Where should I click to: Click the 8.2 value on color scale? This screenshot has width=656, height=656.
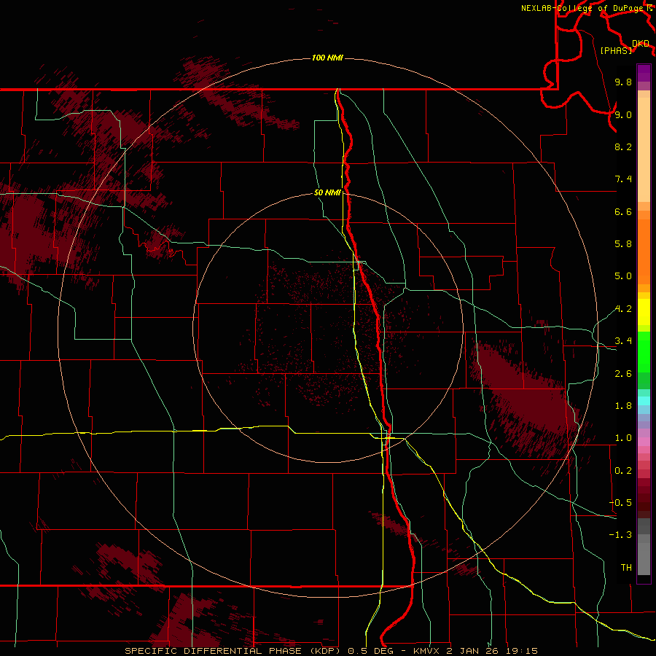pos(623,147)
